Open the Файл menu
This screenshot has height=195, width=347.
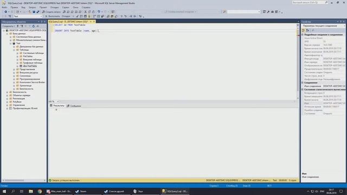pyautogui.click(x=4, y=7)
